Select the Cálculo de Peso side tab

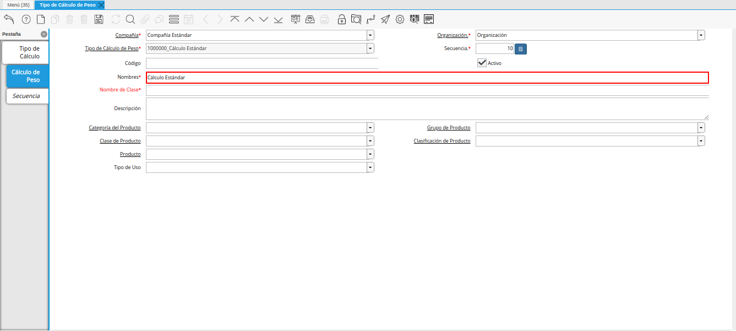(28, 76)
